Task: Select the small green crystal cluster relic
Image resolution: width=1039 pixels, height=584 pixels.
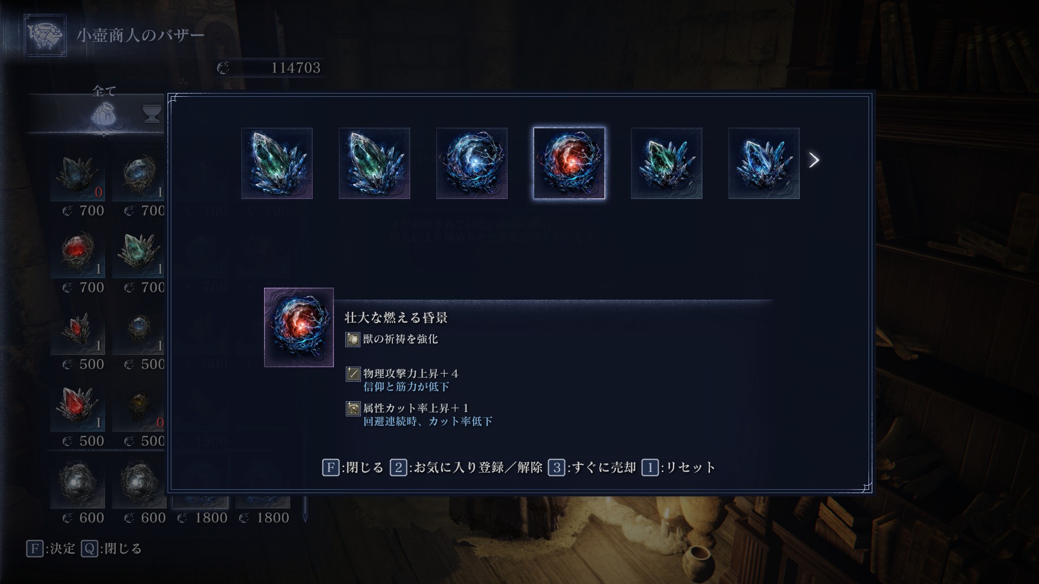Action: tap(667, 163)
